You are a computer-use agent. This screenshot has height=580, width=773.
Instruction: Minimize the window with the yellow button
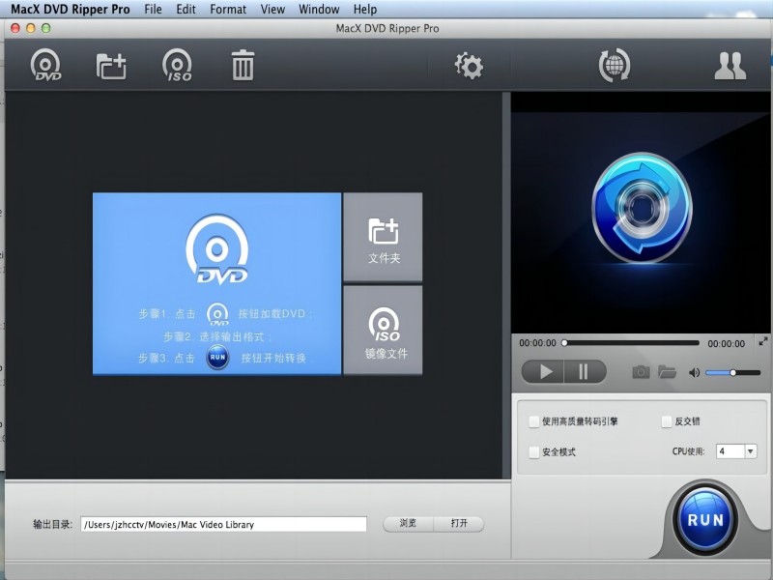point(31,29)
